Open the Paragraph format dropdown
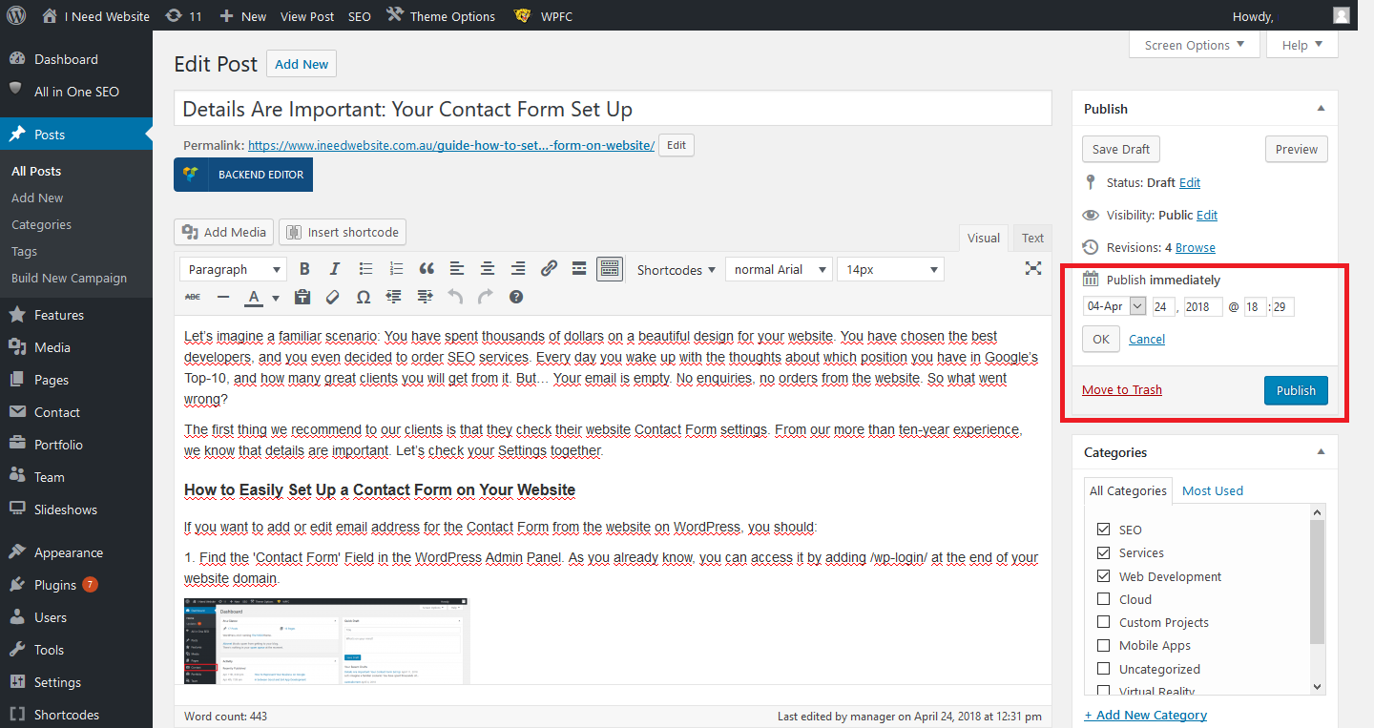 pyautogui.click(x=233, y=269)
